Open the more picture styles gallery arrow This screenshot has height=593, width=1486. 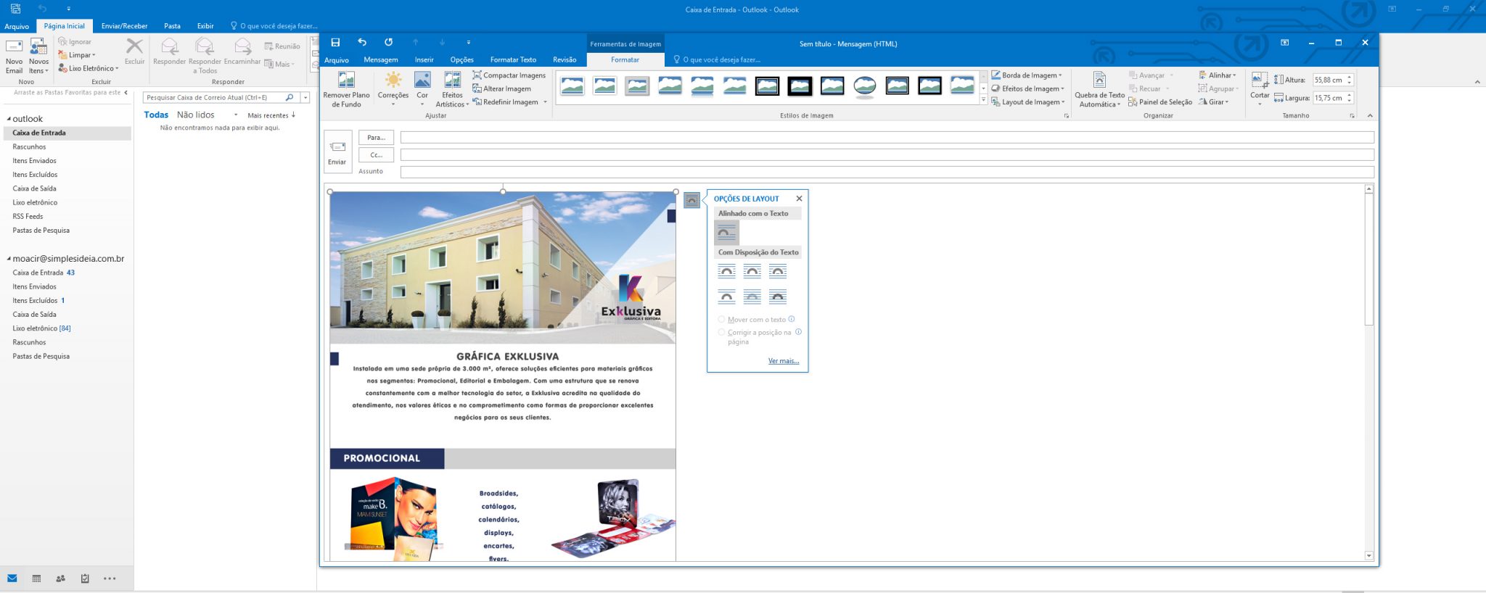pyautogui.click(x=984, y=101)
